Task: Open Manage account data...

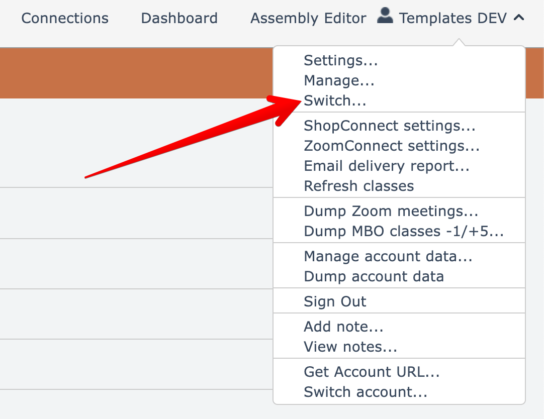Action: coord(388,256)
